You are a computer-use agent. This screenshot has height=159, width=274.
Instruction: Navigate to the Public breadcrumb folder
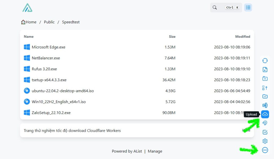[x=49, y=22]
